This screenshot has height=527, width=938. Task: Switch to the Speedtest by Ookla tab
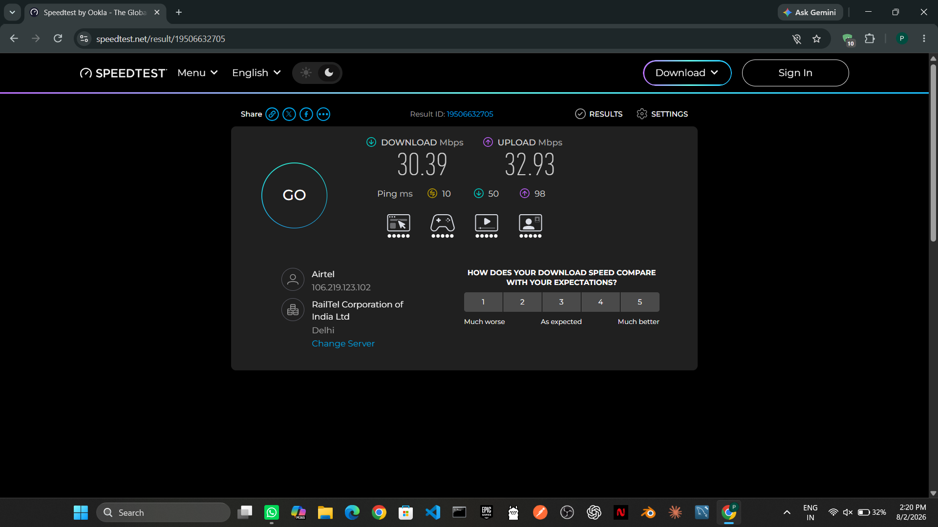point(95,13)
